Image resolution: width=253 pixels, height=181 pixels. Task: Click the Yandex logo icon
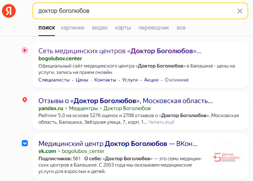[9, 11]
